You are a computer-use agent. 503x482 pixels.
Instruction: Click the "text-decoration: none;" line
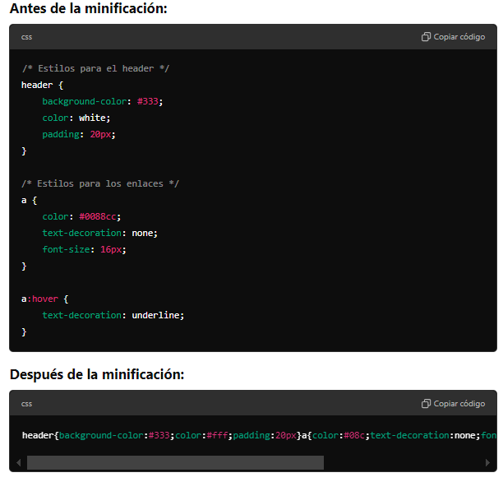(x=100, y=233)
